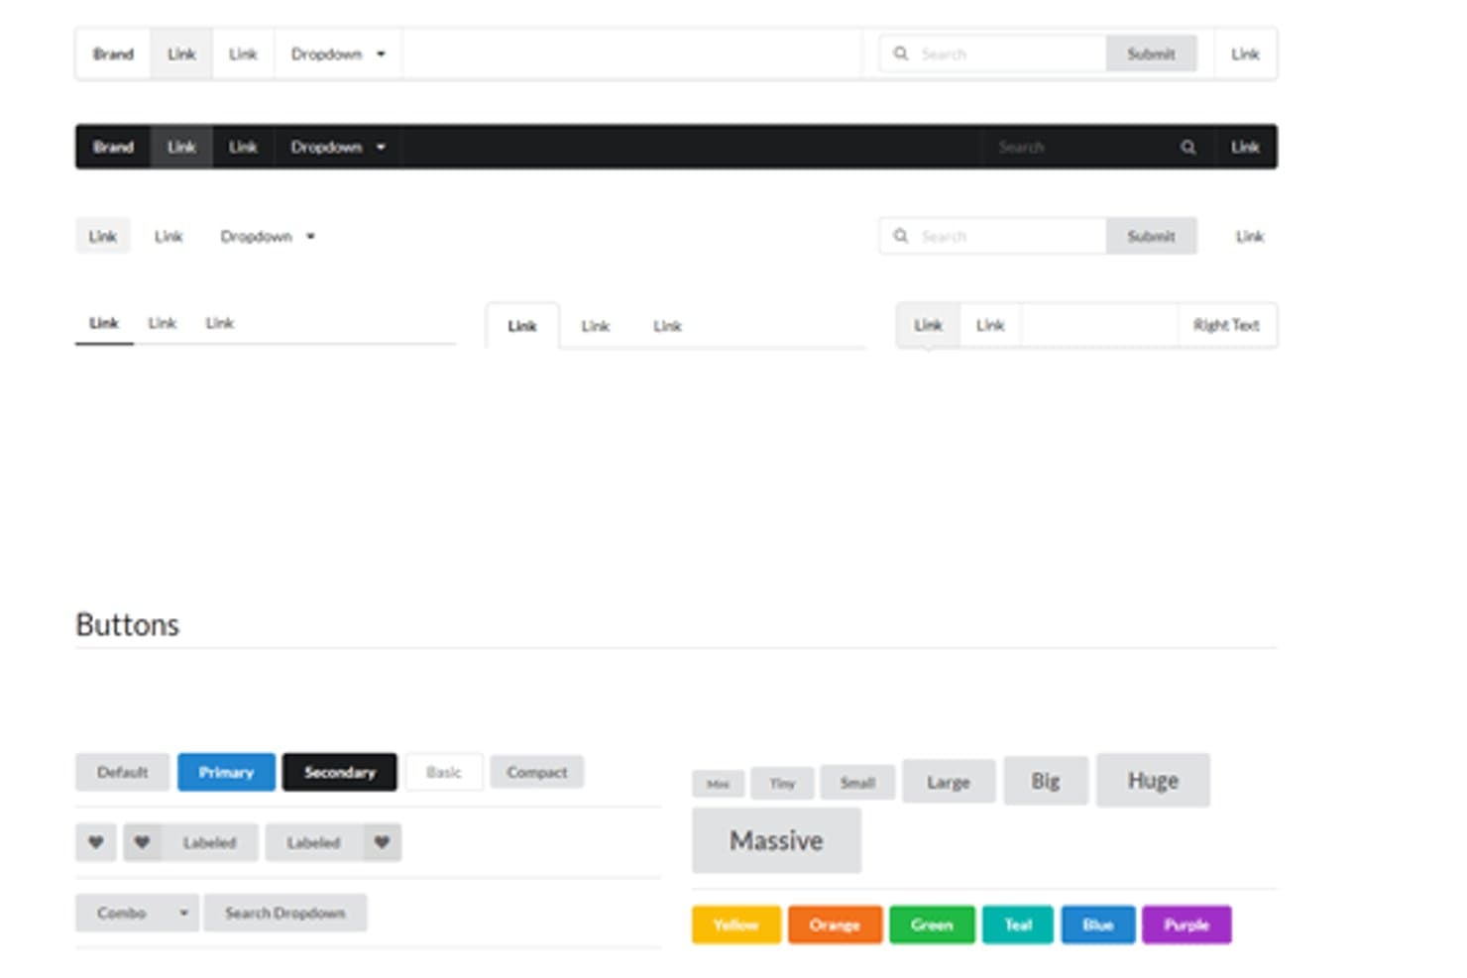This screenshot has height=978, width=1467.
Task: Click Brand in the top white menu
Action: [x=113, y=54]
